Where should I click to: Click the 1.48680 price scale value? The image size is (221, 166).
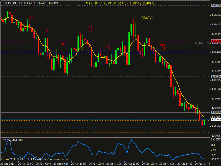pyautogui.click(x=216, y=15)
